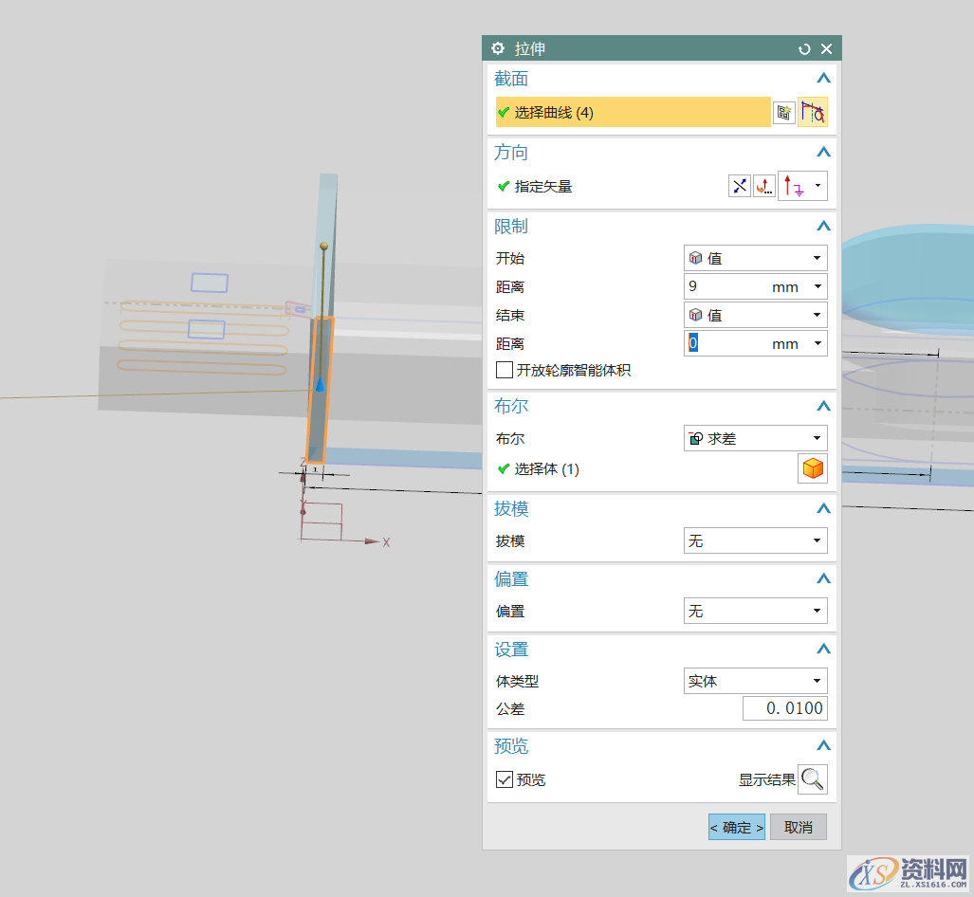Open the 体类型 dropdown showing 实体
This screenshot has height=897, width=974.
tap(755, 680)
